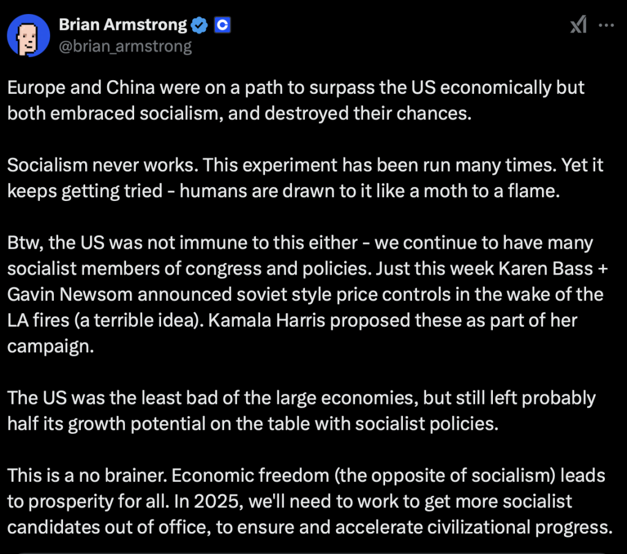Viewport: 627px width, 554px height.
Task: Click the 'least bad of the large economies' paragraph
Action: click(301, 410)
